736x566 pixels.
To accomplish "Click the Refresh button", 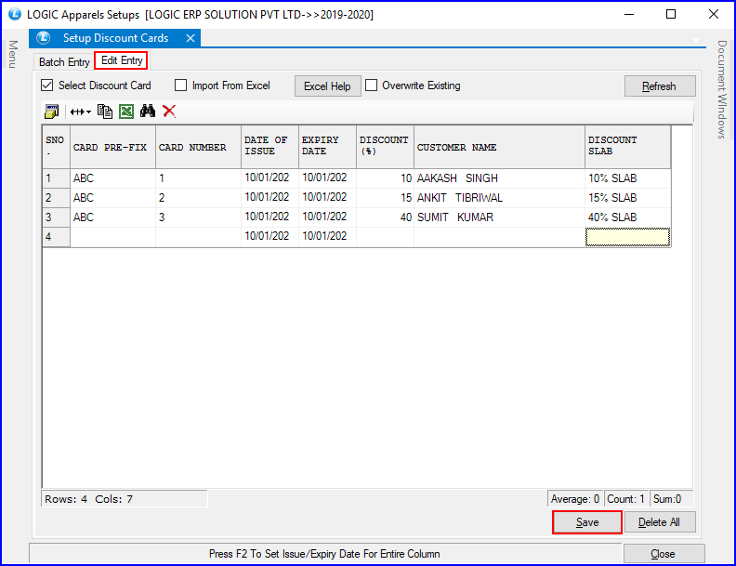I will tap(660, 86).
